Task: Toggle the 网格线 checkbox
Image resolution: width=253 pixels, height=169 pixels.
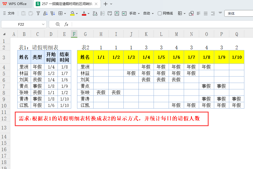Action: point(159,13)
